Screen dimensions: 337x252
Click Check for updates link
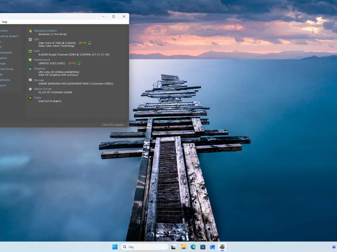tap(114, 124)
